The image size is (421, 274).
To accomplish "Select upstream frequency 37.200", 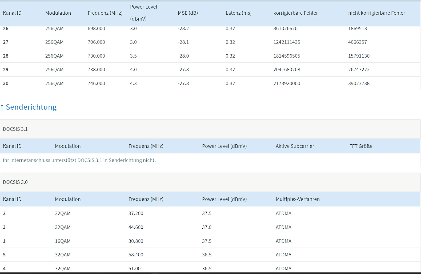I will (136, 213).
